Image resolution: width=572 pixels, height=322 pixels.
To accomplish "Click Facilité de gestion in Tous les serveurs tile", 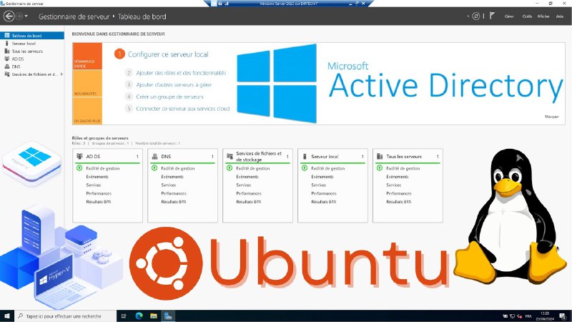I will click(403, 168).
